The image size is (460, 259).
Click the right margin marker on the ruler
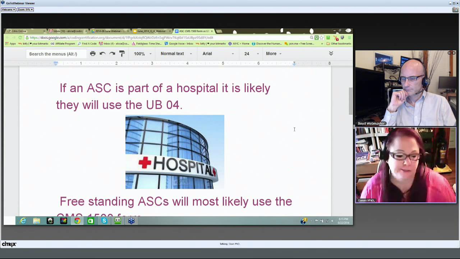point(294,64)
